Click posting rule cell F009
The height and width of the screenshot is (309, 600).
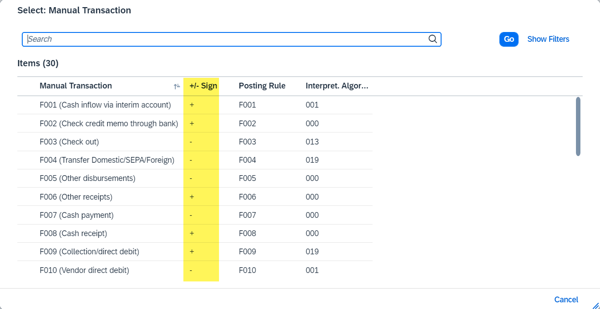(247, 252)
